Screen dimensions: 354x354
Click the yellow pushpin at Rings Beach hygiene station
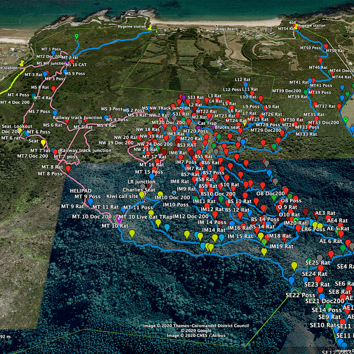[x=150, y=28]
